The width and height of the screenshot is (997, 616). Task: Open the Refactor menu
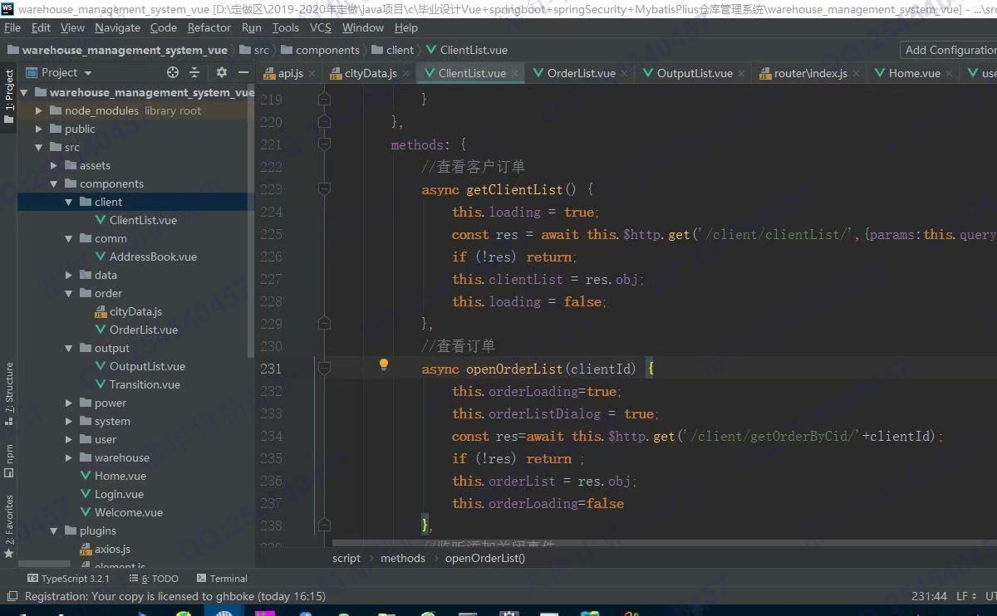click(x=209, y=27)
